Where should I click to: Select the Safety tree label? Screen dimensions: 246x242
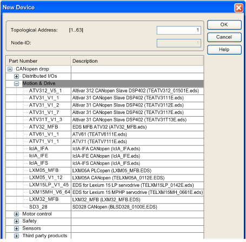point(29,221)
